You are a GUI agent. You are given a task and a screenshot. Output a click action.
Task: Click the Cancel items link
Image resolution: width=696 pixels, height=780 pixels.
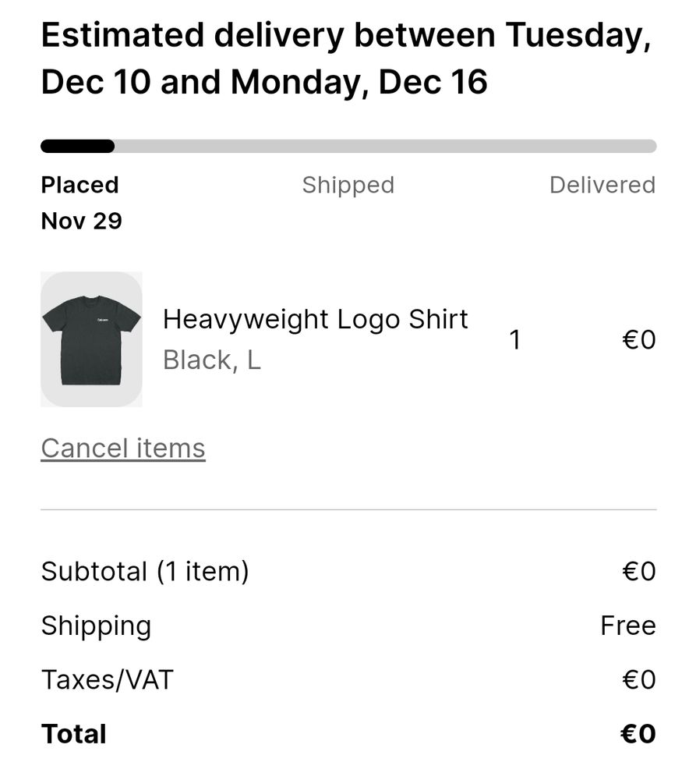click(x=123, y=448)
